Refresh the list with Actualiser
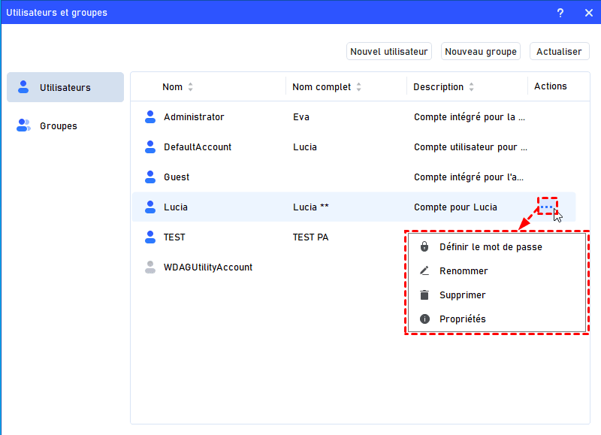This screenshot has height=435, width=601. coord(559,51)
